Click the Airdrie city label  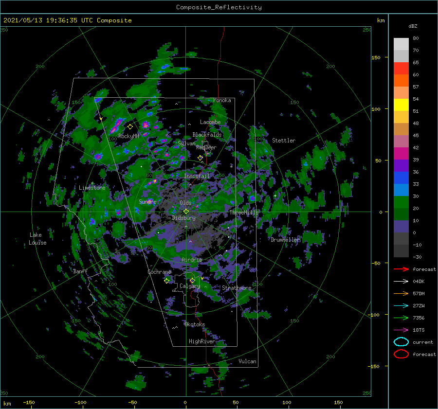pos(192,260)
